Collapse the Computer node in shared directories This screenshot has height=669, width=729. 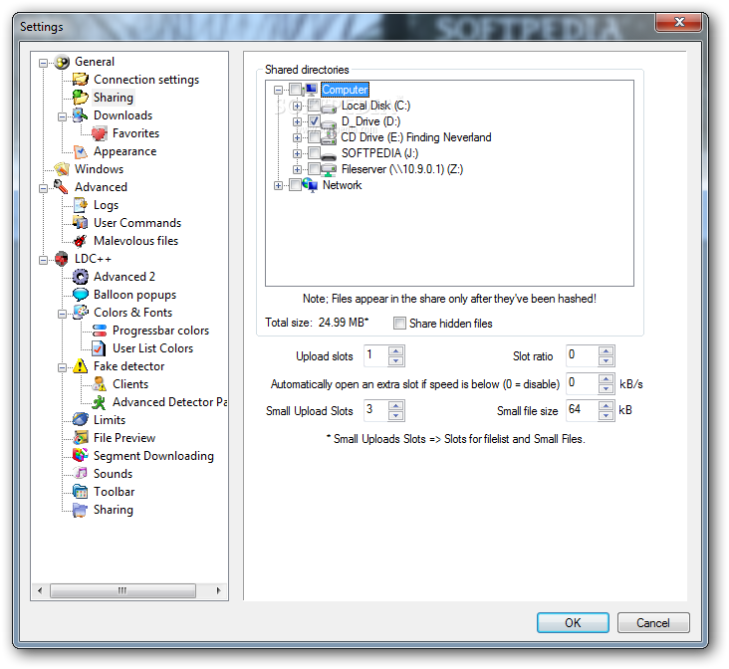(278, 90)
